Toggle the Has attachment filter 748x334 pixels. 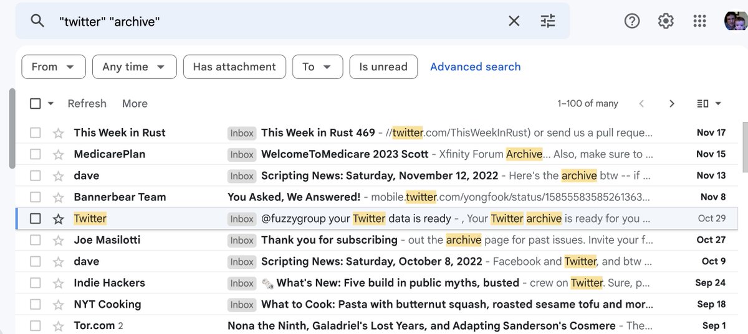[x=234, y=67]
